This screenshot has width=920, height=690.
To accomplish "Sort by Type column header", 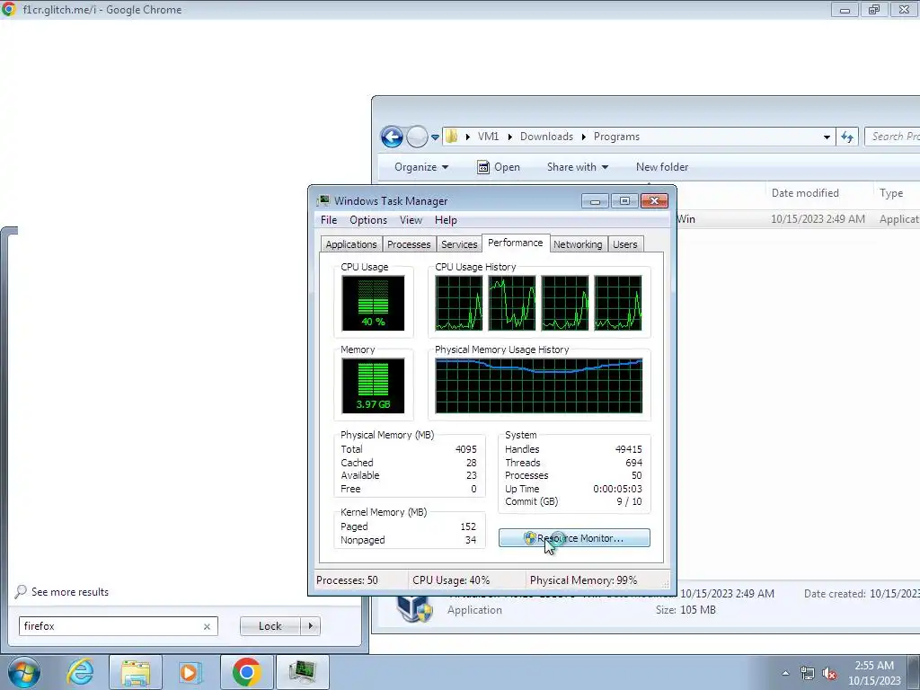I will (x=890, y=193).
